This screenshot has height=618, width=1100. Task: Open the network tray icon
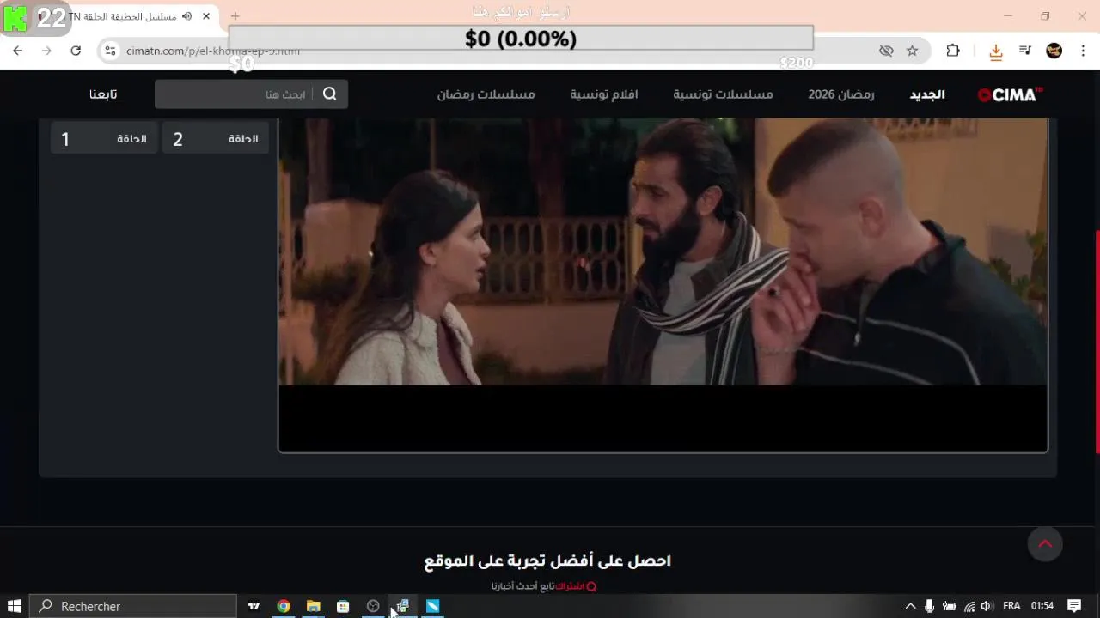[x=969, y=606]
